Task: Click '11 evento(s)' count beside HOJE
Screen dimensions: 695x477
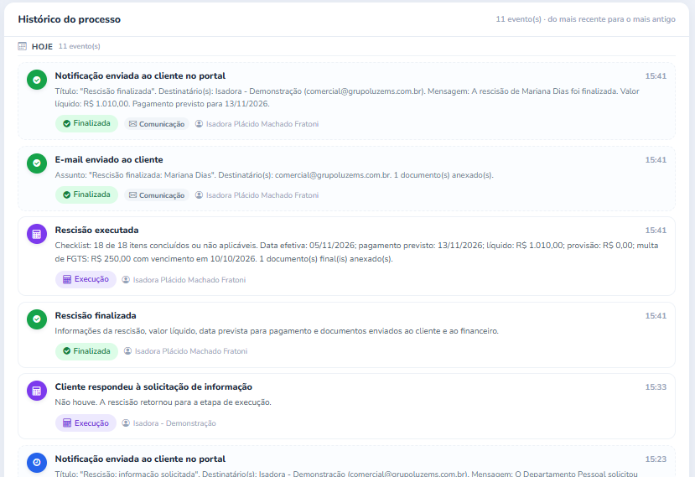Action: click(80, 46)
